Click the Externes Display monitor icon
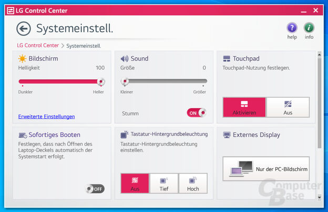The image size is (328, 212). click(227, 135)
